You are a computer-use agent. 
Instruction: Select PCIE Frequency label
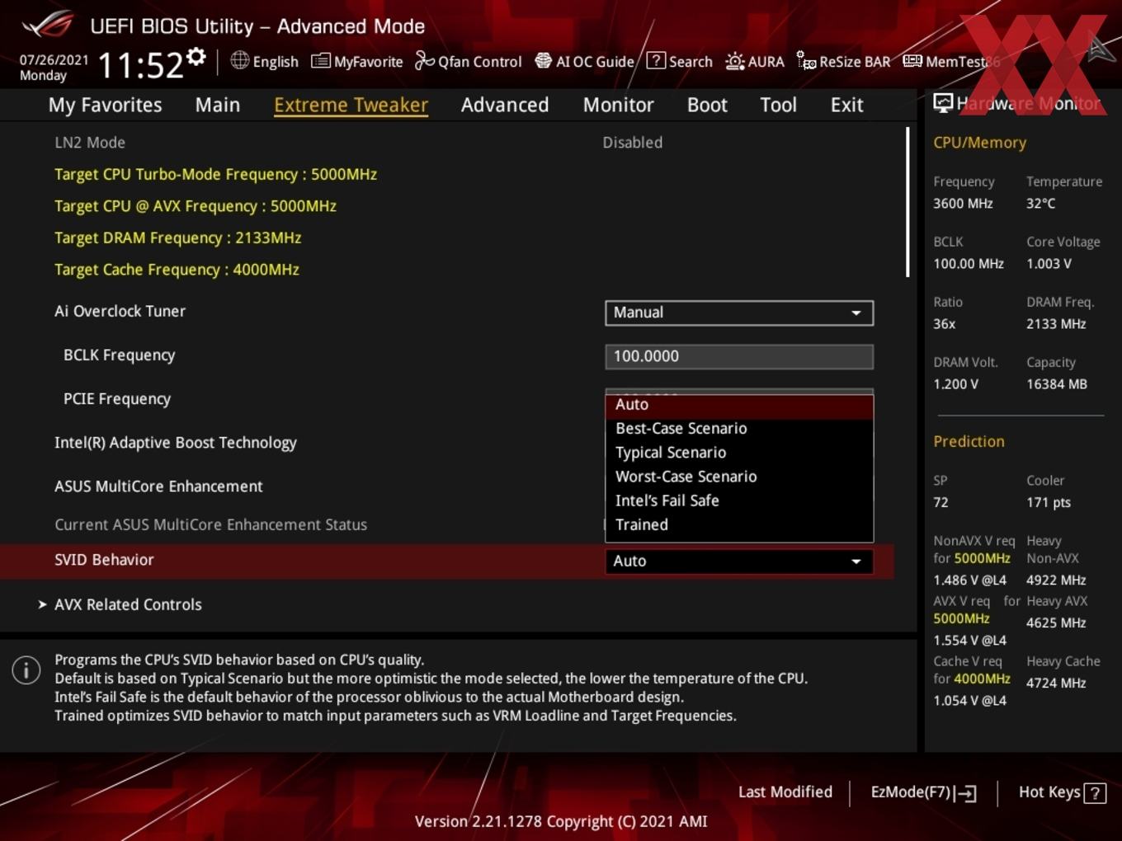point(117,399)
